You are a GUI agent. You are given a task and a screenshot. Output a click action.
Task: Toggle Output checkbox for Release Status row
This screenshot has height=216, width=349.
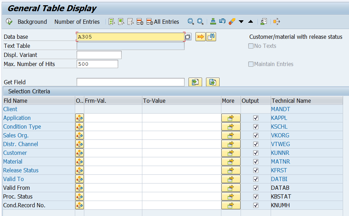click(256, 171)
